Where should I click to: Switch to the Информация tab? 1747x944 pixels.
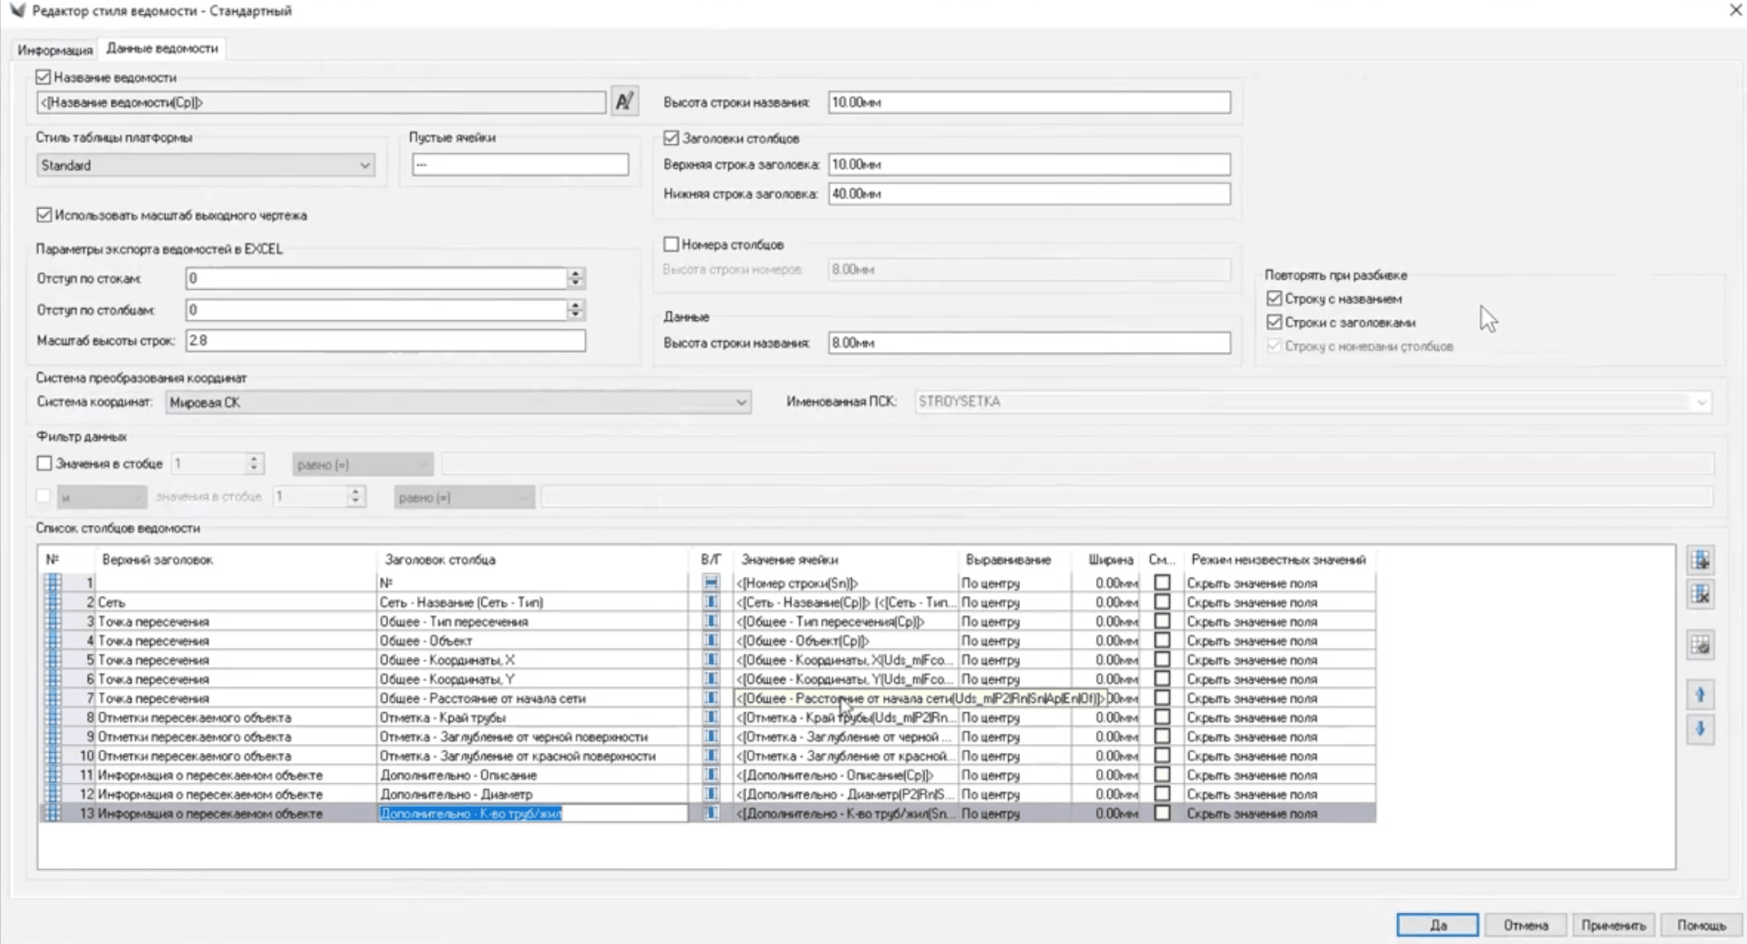coord(55,49)
